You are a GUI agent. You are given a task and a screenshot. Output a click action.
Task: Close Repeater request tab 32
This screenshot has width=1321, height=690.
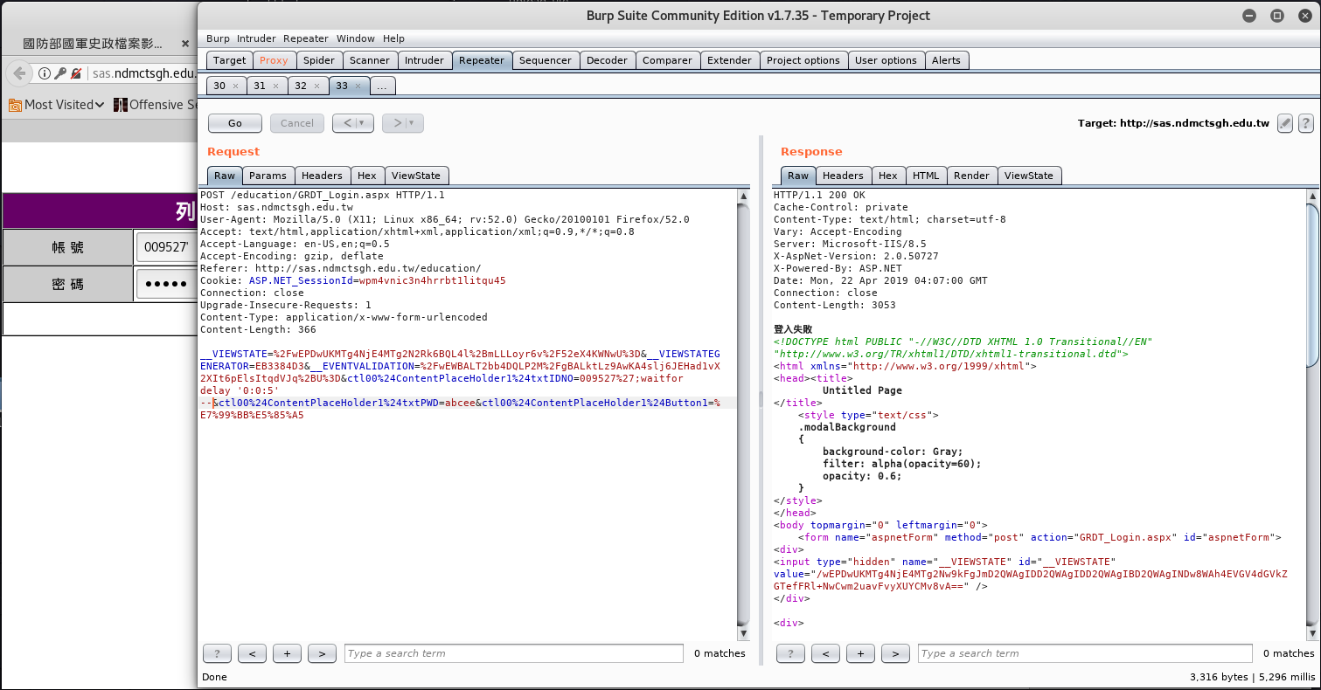point(316,86)
